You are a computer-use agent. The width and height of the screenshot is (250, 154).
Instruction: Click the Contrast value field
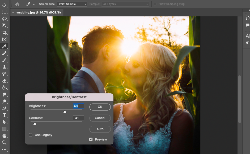pyautogui.click(x=78, y=118)
